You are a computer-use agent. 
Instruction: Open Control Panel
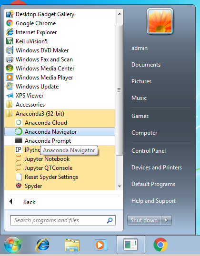point(149,151)
